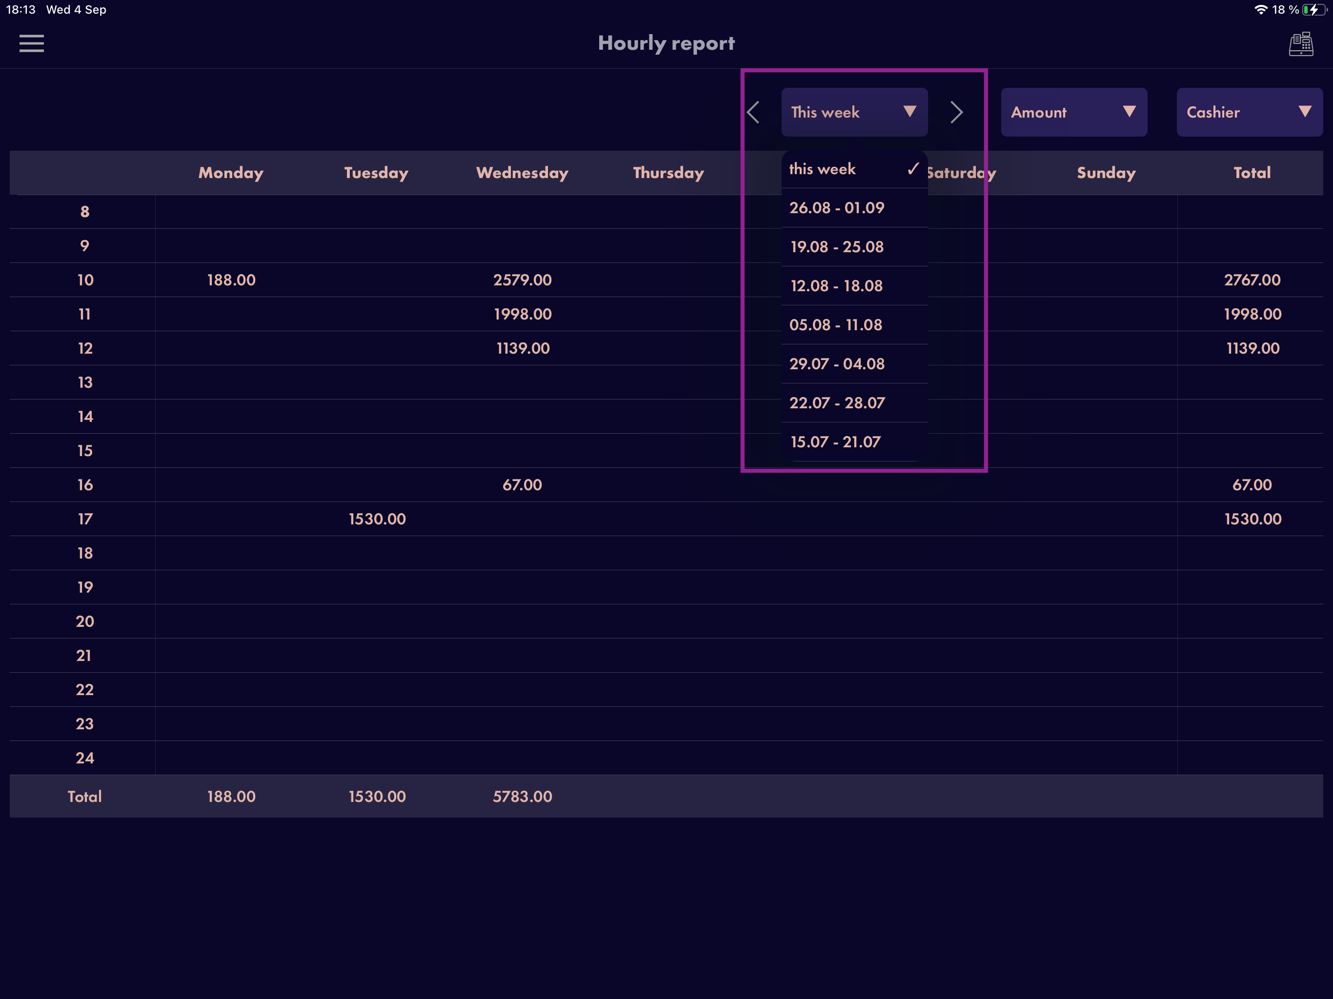1333x999 pixels.
Task: Go to previous week arrow
Action: [x=753, y=112]
